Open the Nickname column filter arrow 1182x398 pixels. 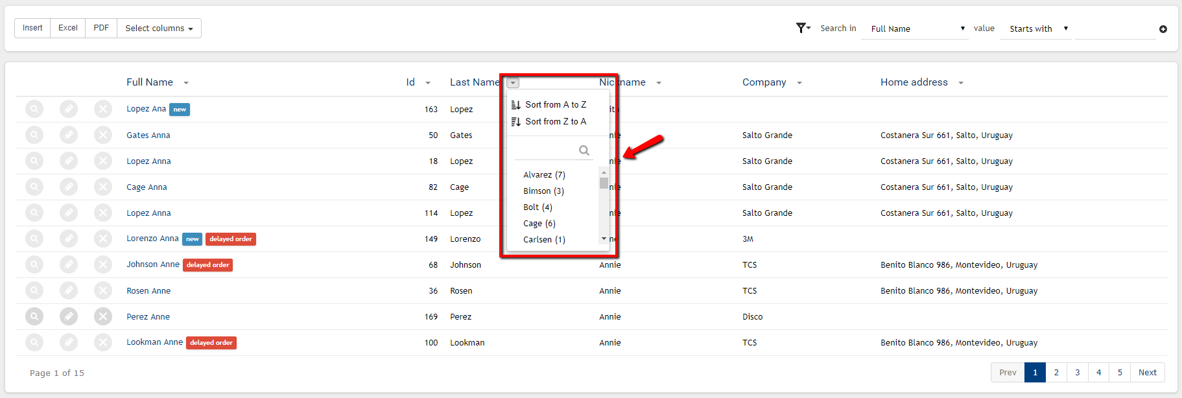659,83
